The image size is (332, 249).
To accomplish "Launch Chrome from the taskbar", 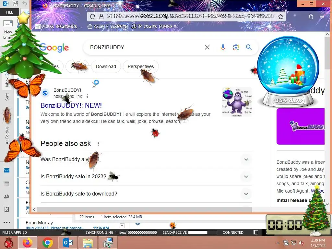I will click(48, 243).
